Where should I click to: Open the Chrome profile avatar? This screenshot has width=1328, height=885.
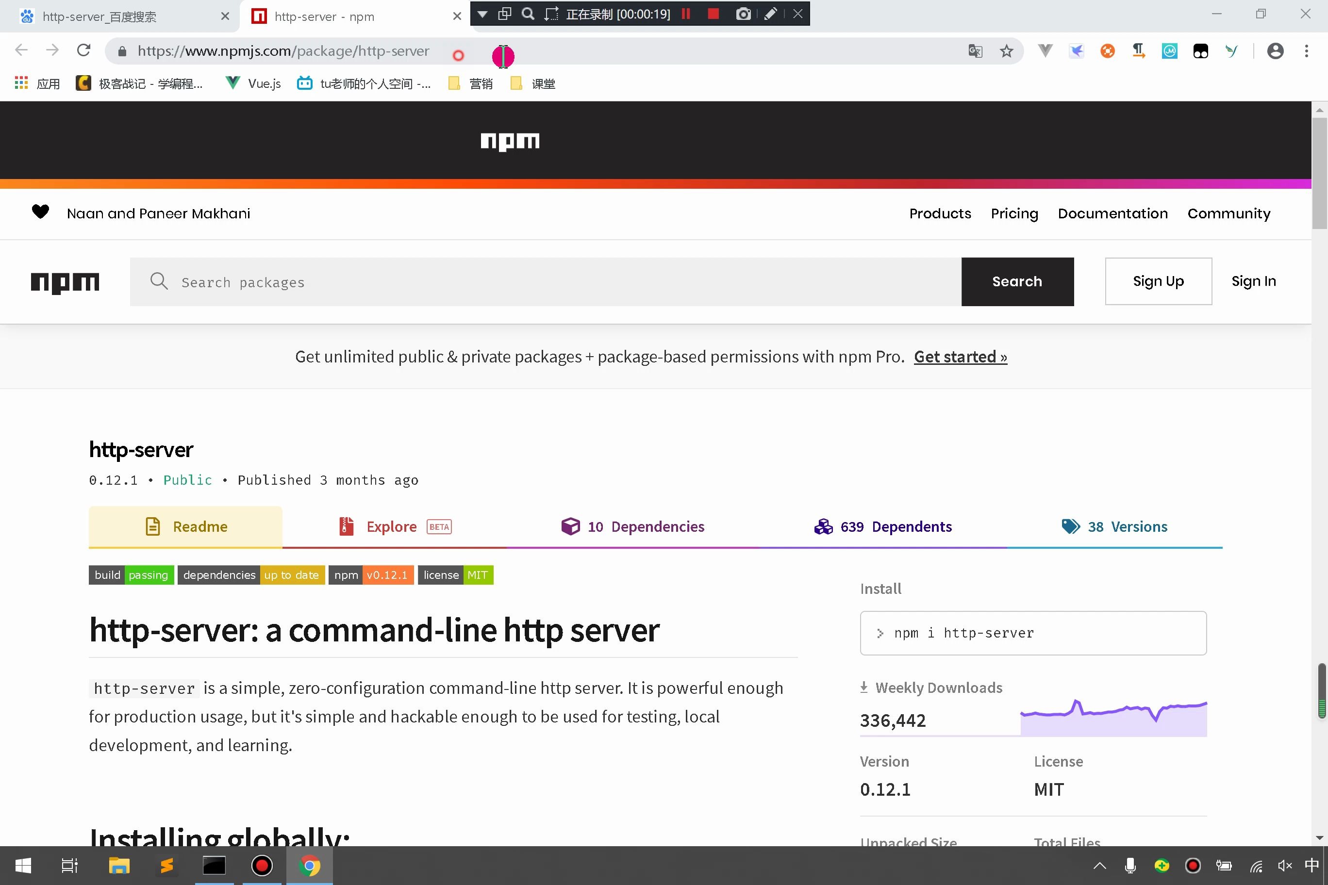(1275, 51)
